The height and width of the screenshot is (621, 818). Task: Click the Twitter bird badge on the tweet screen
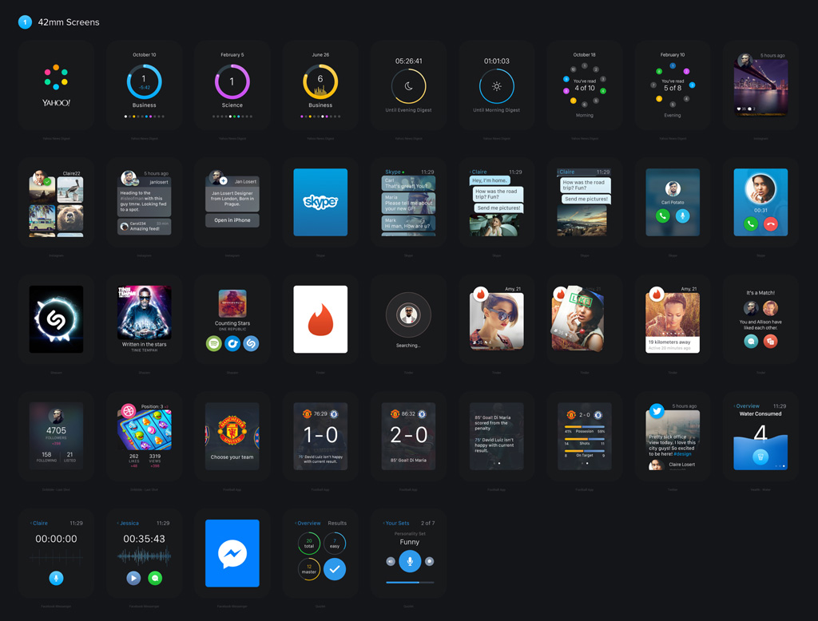(x=657, y=411)
